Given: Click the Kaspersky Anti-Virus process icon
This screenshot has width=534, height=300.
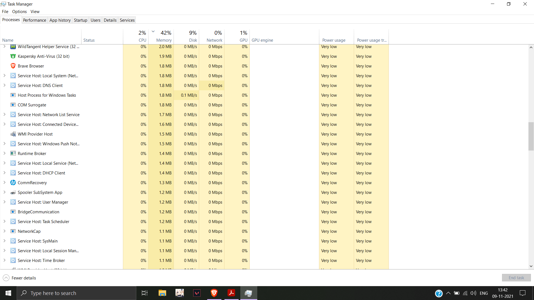Looking at the screenshot, I should 13,56.
